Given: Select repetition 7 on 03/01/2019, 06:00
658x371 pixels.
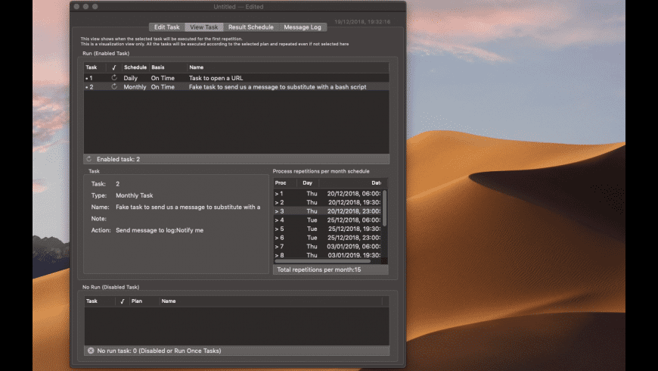Looking at the screenshot, I should [x=327, y=247].
